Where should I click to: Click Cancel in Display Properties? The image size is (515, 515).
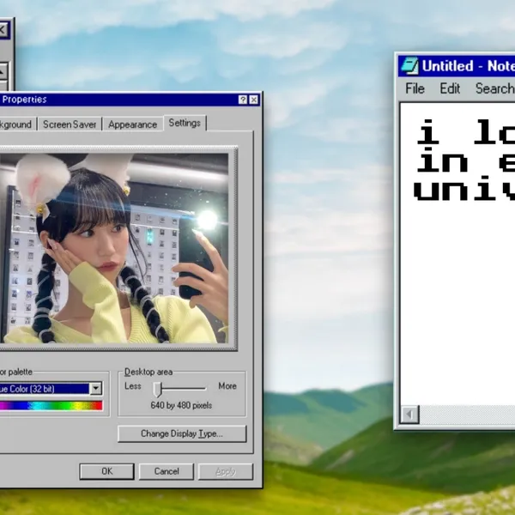click(167, 471)
